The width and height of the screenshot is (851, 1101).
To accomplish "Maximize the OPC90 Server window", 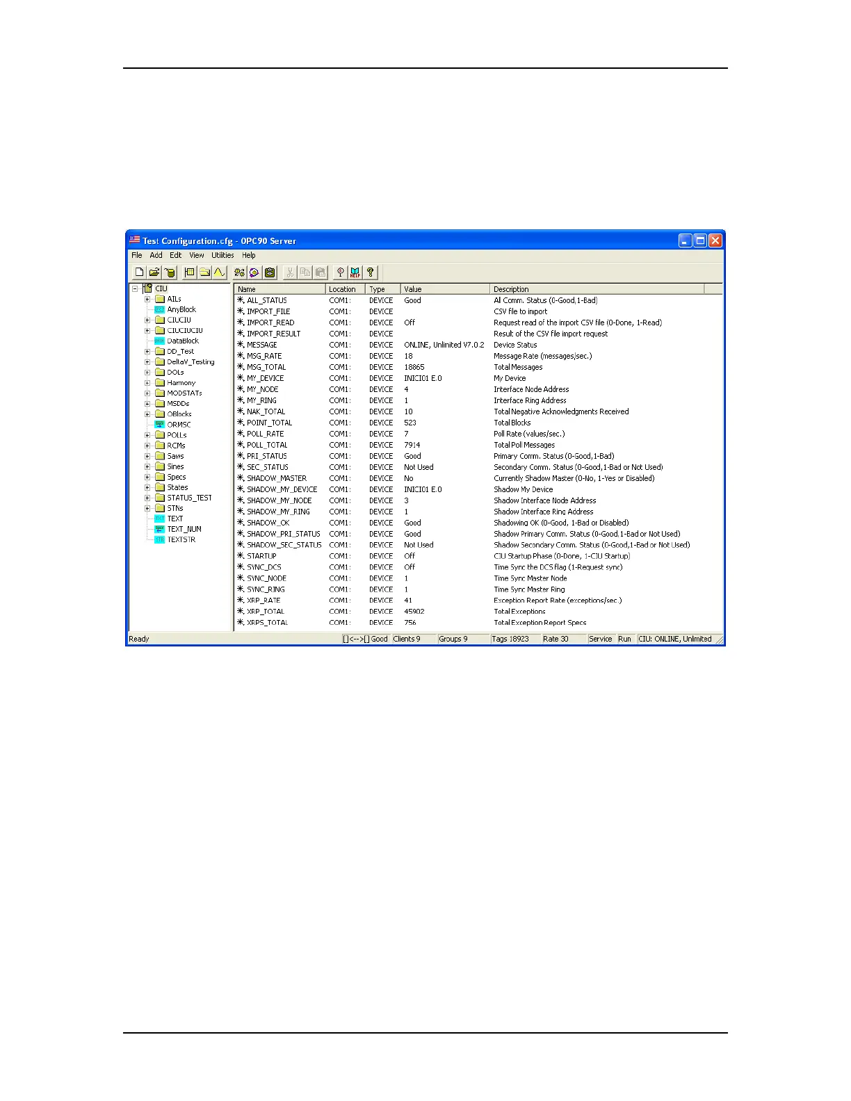I will (x=700, y=240).
